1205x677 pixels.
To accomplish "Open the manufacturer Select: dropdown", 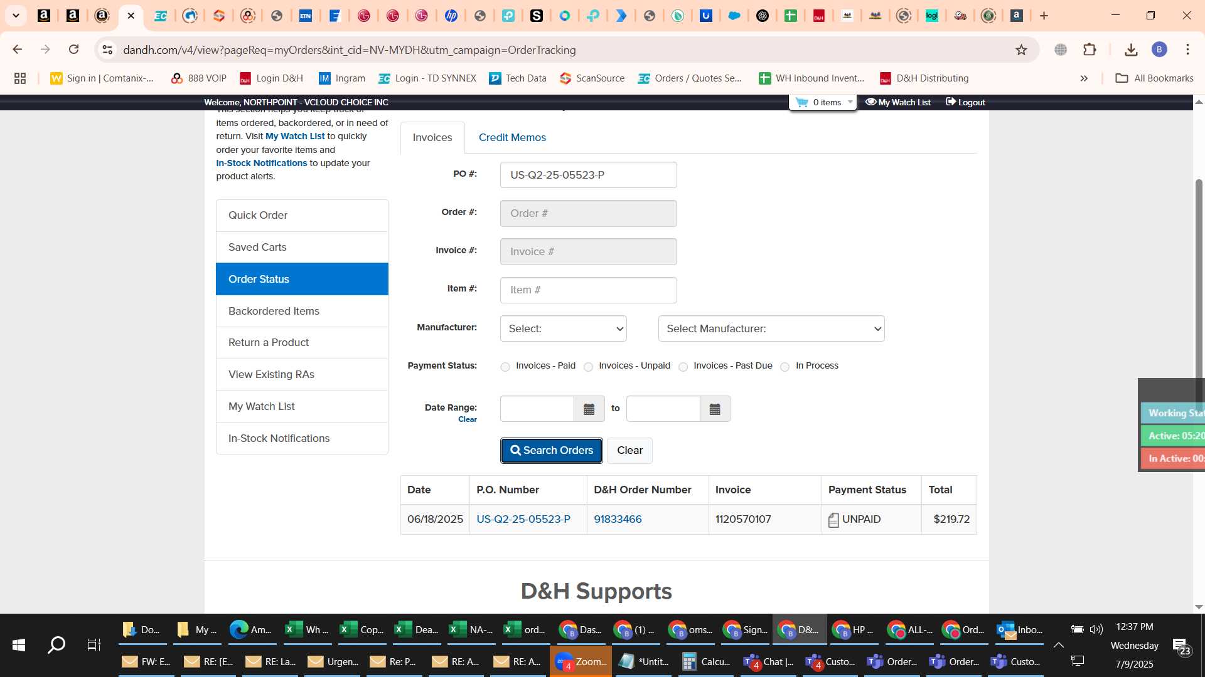I will tap(563, 328).
